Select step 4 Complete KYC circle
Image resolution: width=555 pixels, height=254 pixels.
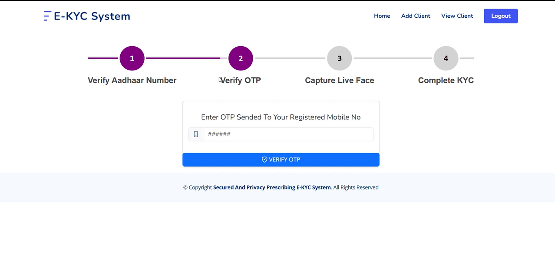click(x=446, y=58)
